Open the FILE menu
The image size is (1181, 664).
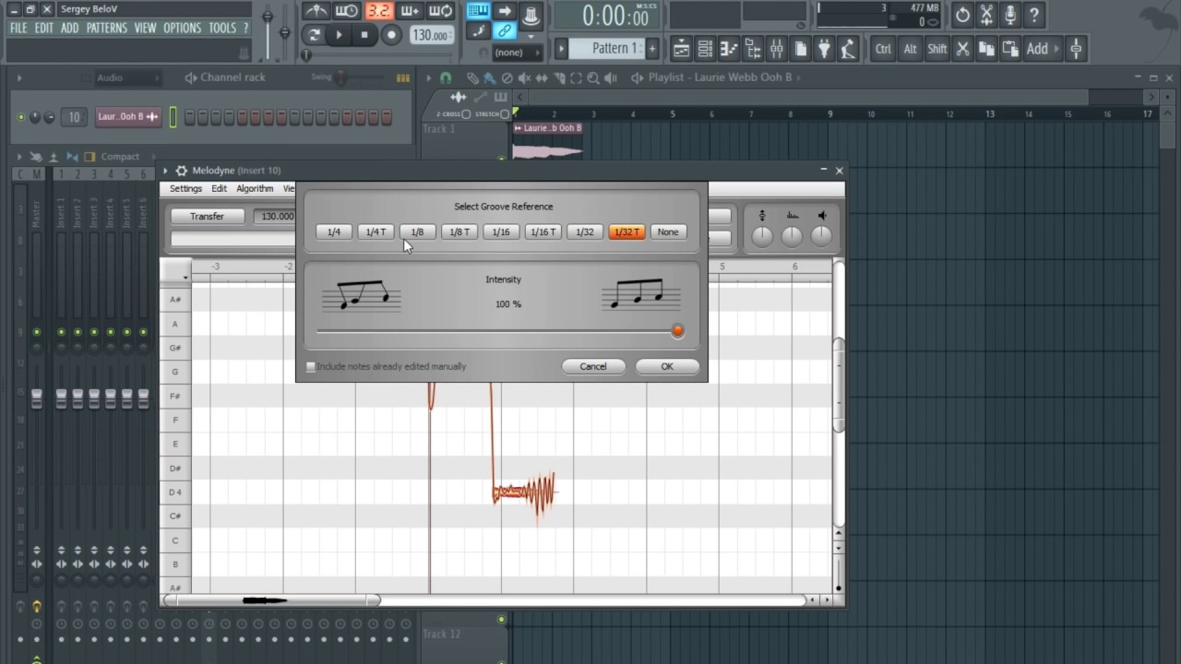pos(18,28)
